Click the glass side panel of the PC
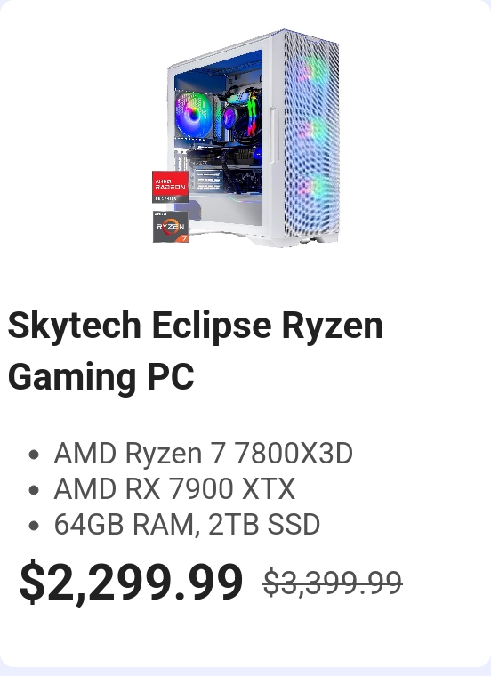Screen dimensions: 491x676 pyautogui.click(x=218, y=138)
